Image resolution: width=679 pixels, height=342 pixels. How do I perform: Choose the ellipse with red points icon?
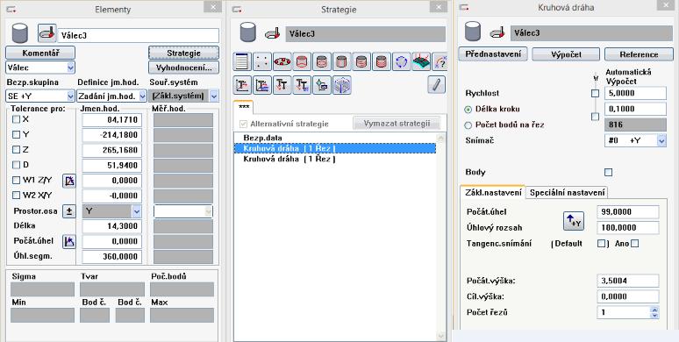[x=282, y=62]
